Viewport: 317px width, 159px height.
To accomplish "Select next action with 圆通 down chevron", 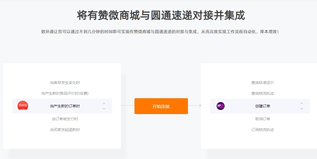I will [x=302, y=109].
